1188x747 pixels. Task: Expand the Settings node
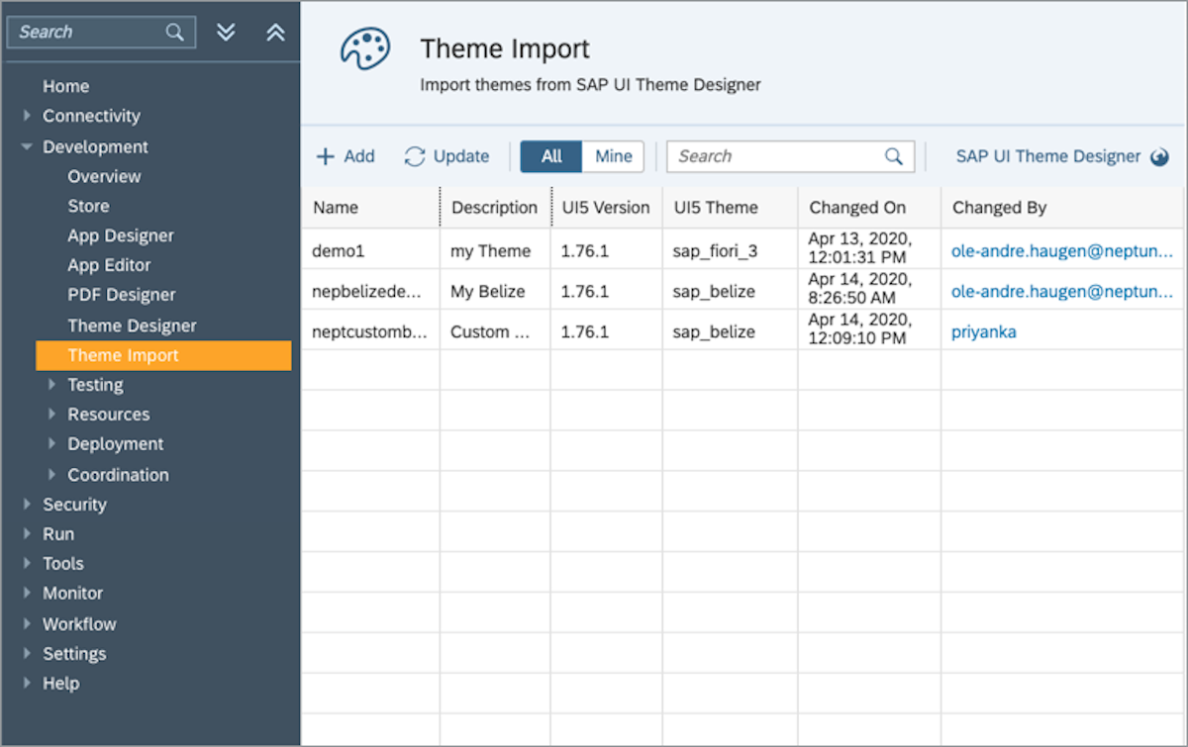click(x=27, y=654)
